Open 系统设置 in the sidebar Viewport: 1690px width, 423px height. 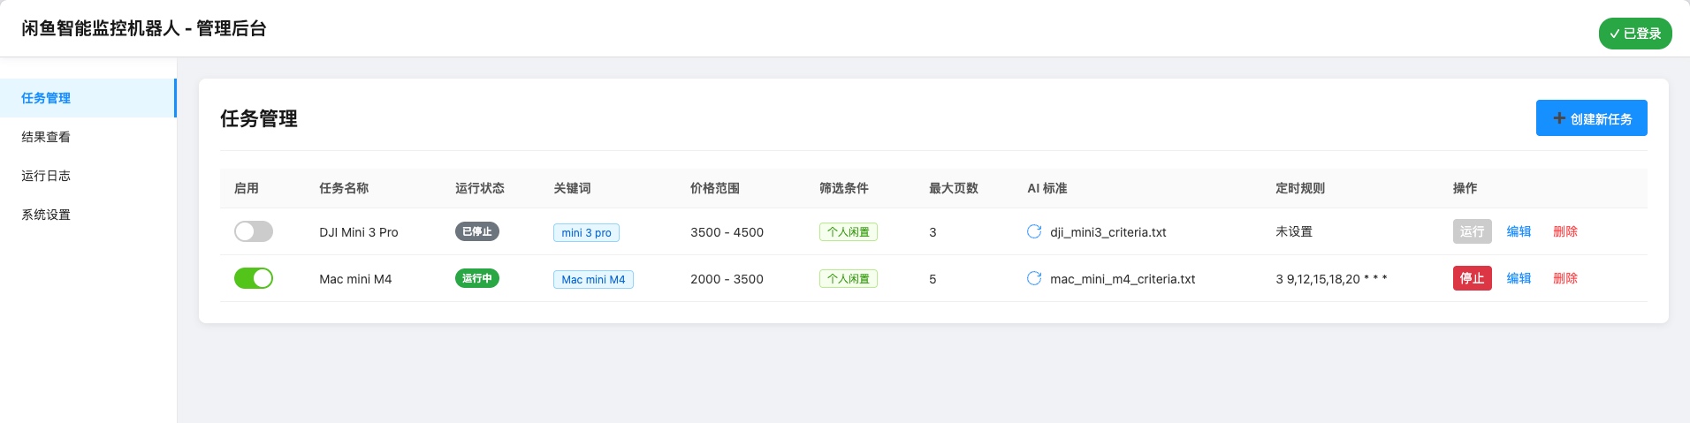(88, 215)
